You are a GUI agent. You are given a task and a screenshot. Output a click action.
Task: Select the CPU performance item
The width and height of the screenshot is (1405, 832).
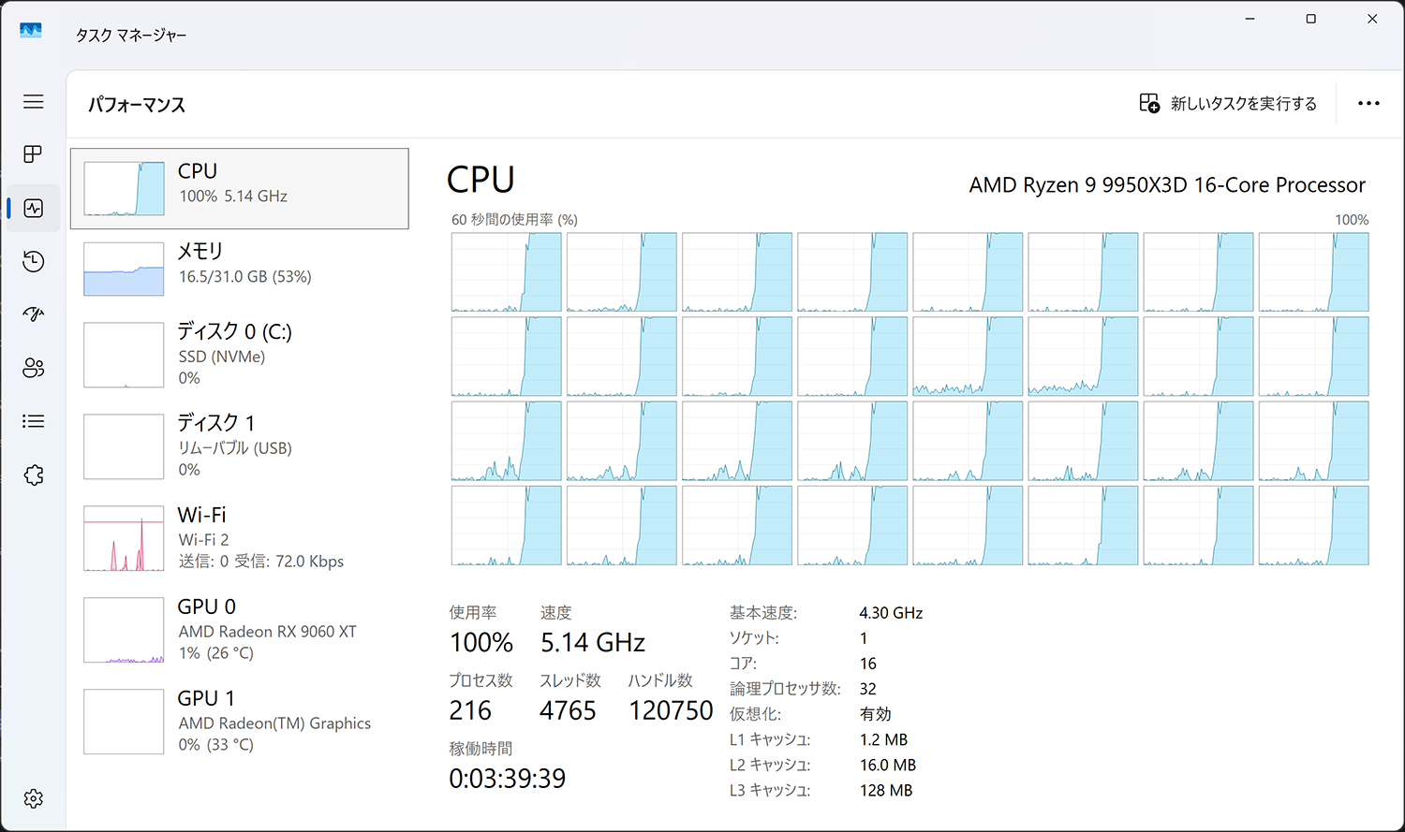[240, 188]
